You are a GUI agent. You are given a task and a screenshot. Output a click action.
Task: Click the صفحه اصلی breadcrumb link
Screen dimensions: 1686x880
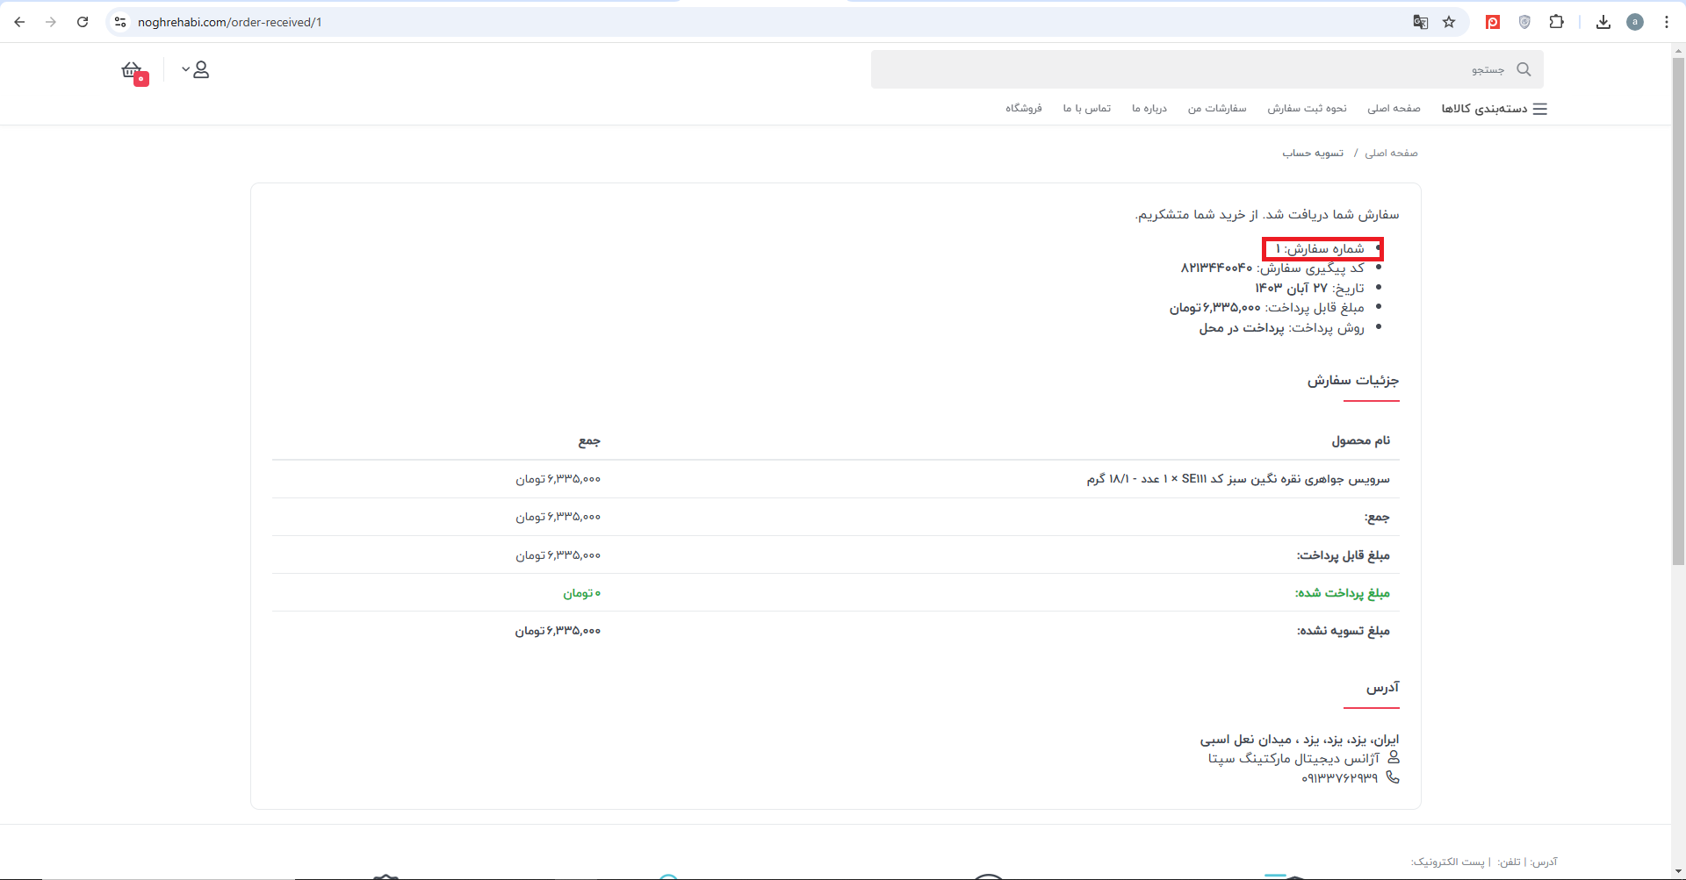click(1391, 153)
